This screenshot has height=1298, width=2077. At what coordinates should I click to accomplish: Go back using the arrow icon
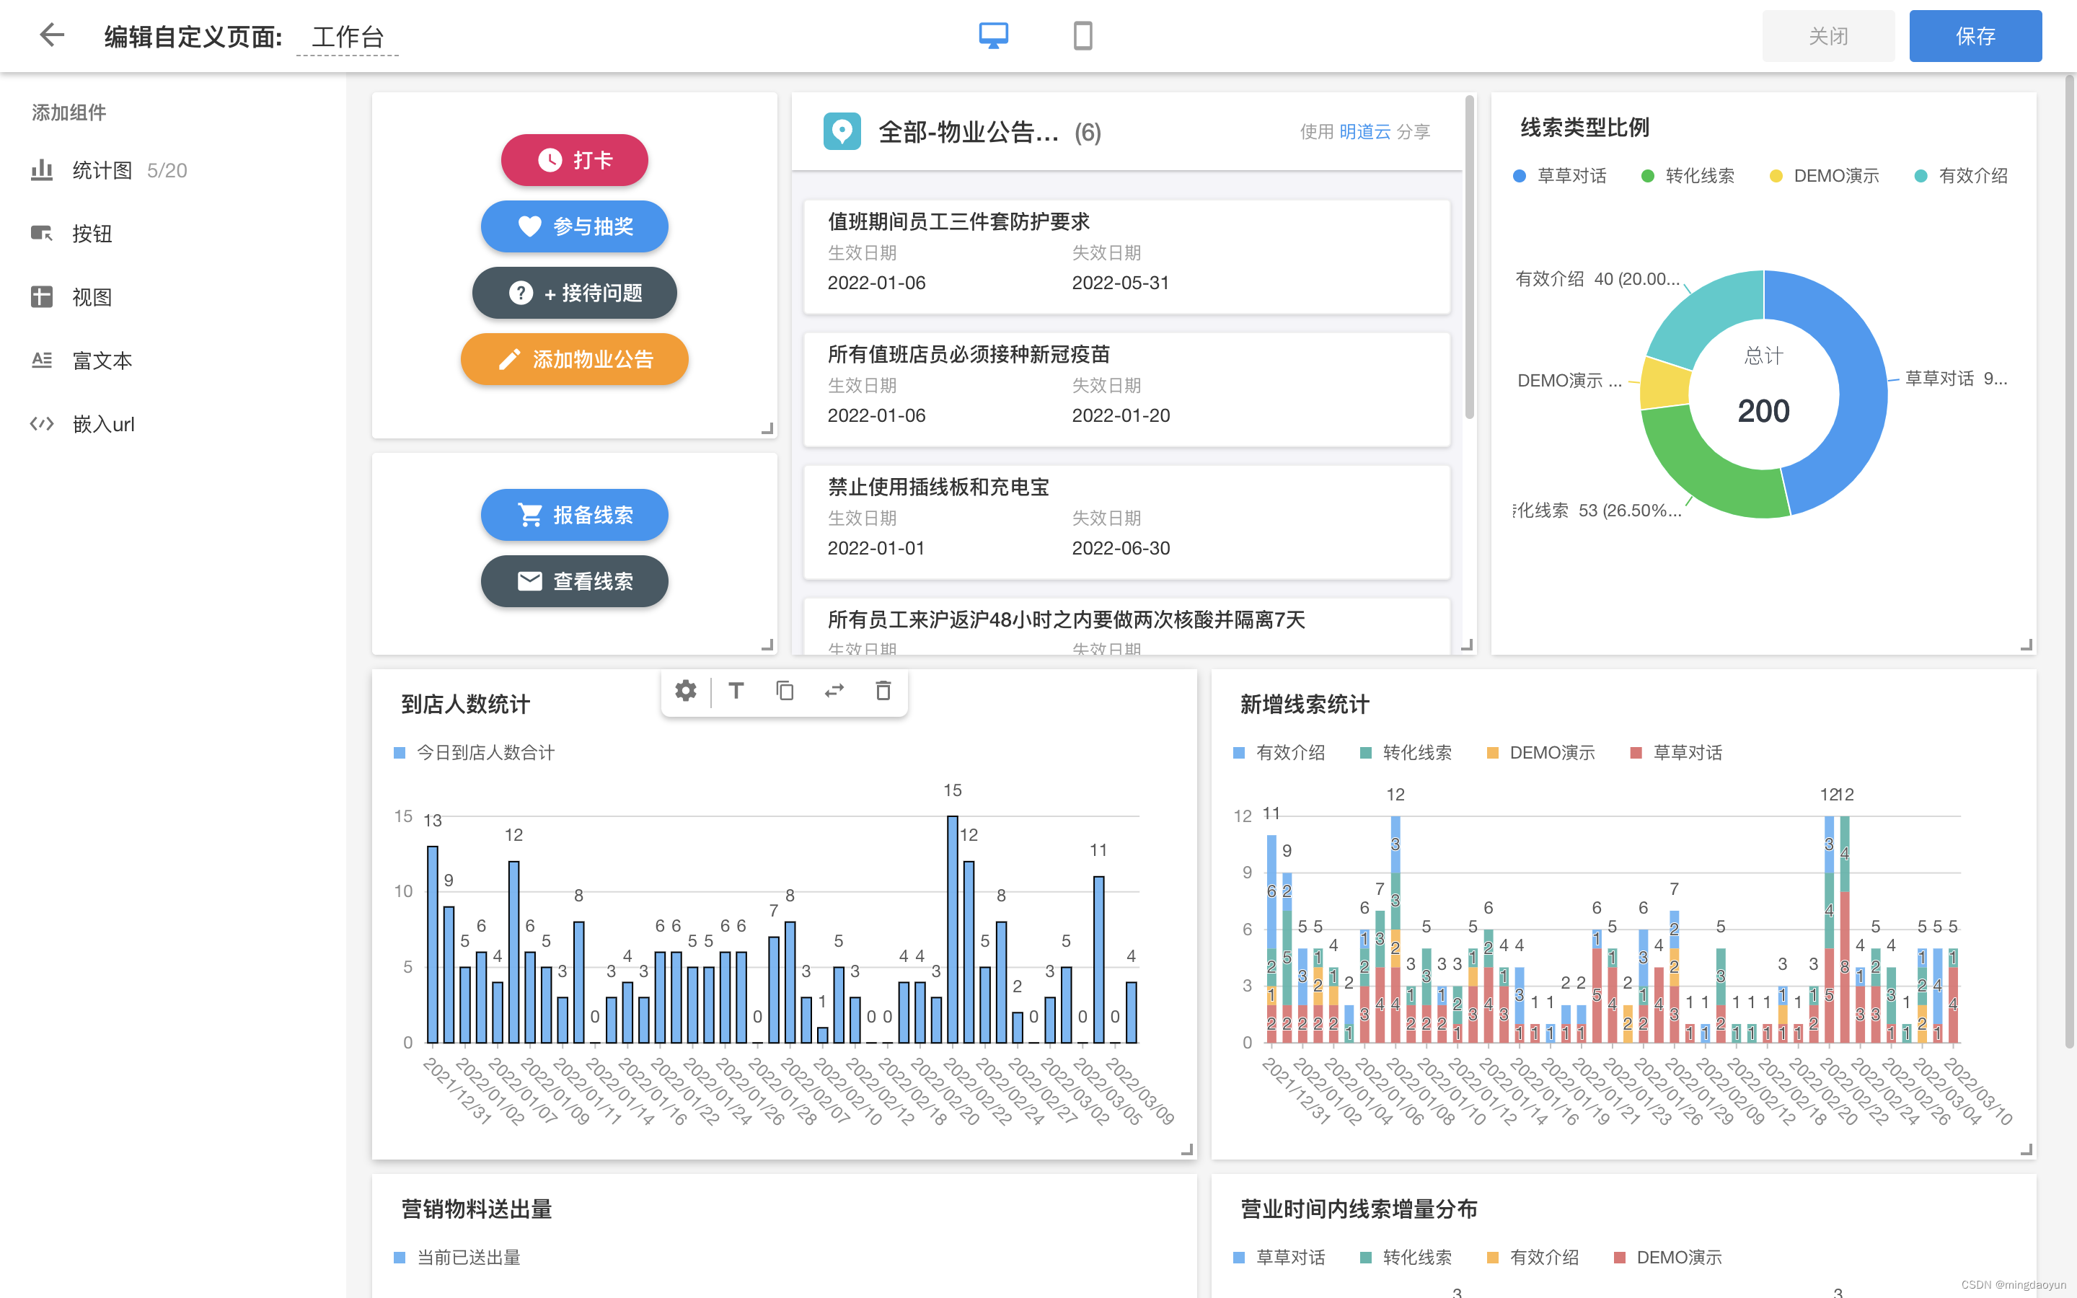pyautogui.click(x=53, y=35)
